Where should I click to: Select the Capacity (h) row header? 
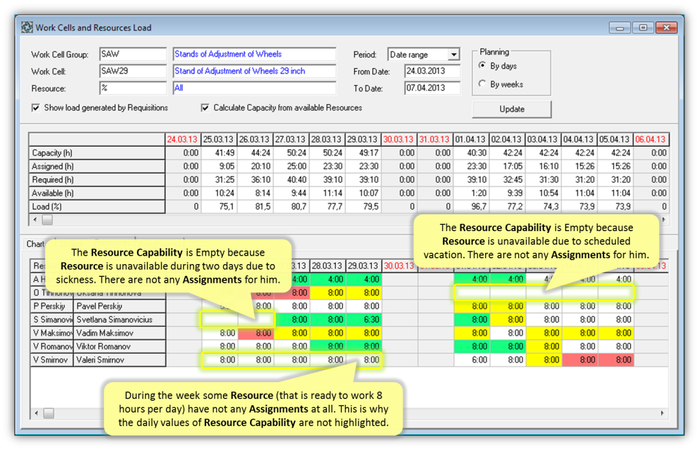coord(97,153)
